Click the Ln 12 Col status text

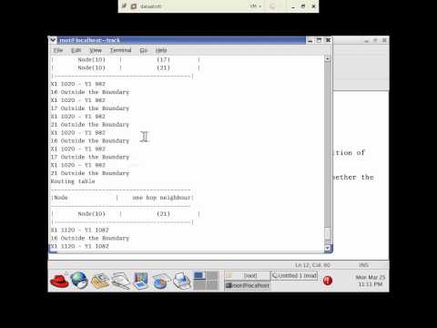coord(312,265)
